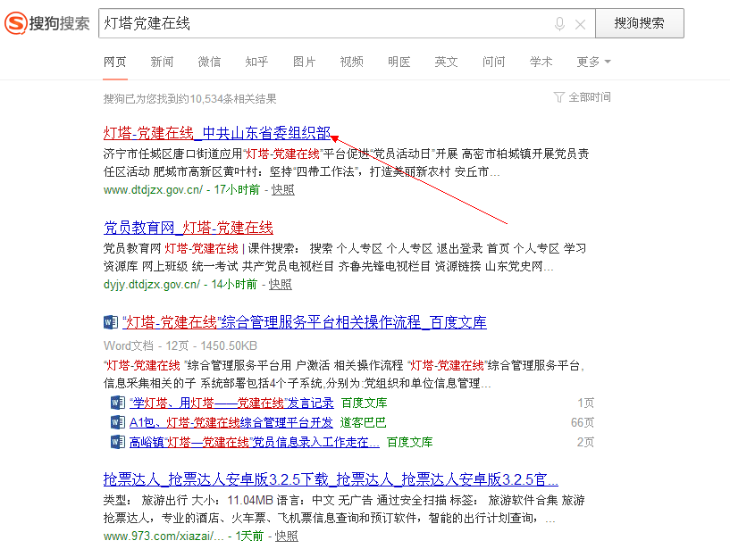Open the 全部时间 time filter
Screen dimensions: 730x549
click(590, 97)
